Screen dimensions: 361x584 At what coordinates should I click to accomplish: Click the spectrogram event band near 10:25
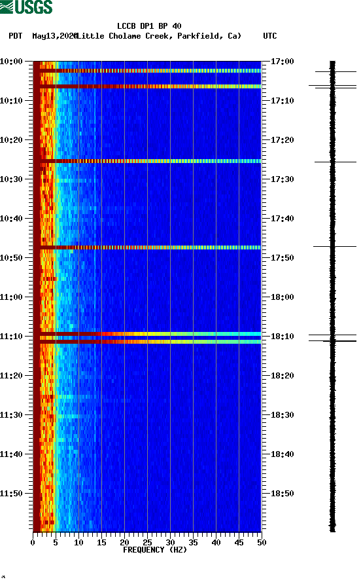[147, 161]
